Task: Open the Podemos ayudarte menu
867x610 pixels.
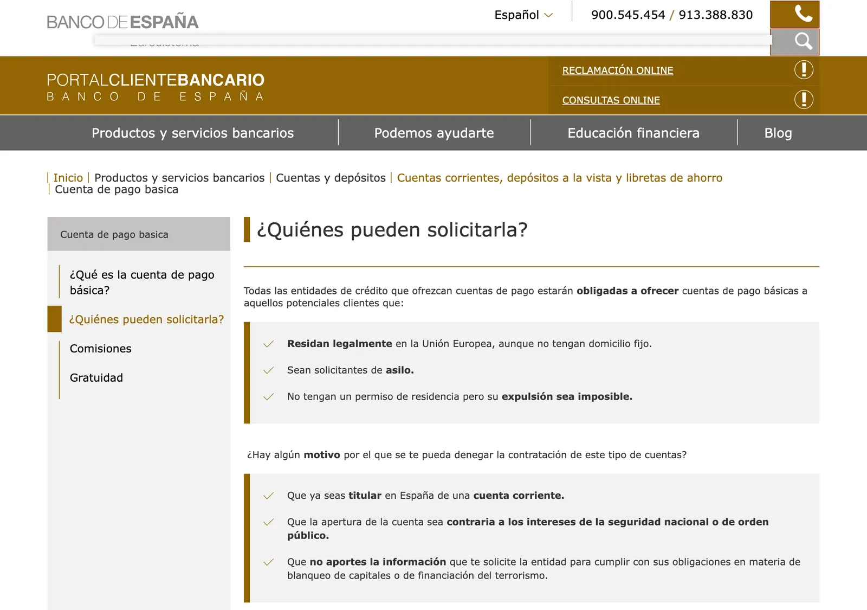Action: pos(434,133)
